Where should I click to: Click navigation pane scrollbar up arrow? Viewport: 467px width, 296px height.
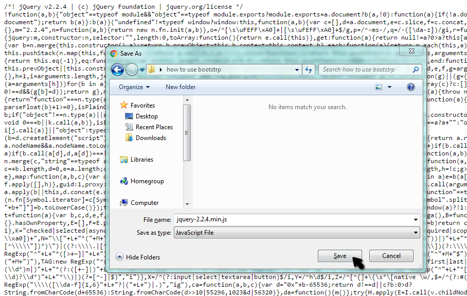pyautogui.click(x=187, y=100)
